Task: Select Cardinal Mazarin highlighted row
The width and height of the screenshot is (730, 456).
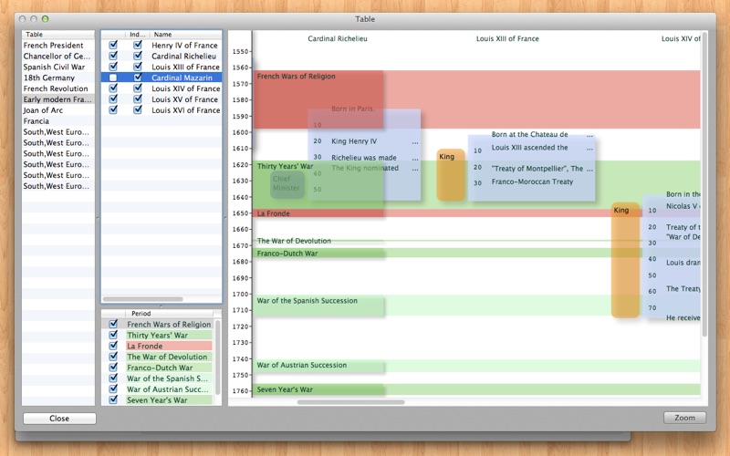Action: (162, 78)
